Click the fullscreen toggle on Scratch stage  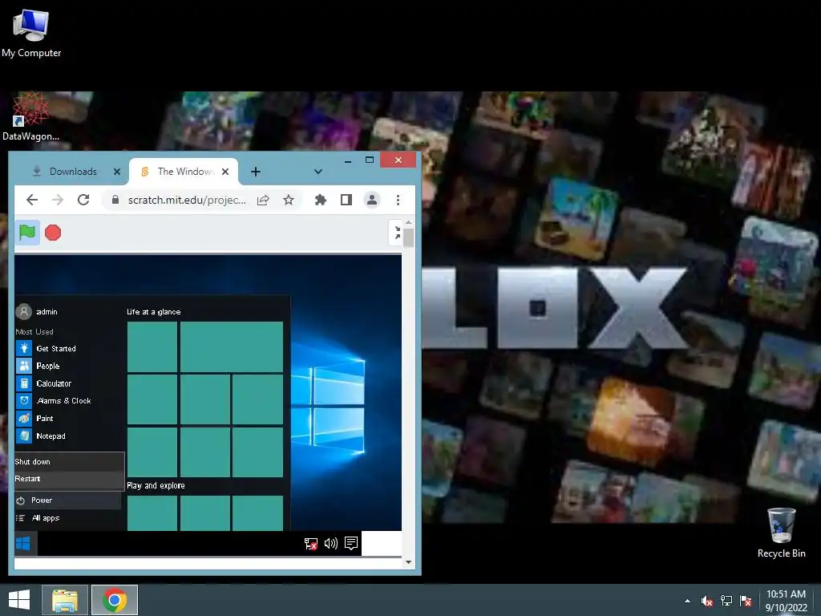(x=397, y=233)
